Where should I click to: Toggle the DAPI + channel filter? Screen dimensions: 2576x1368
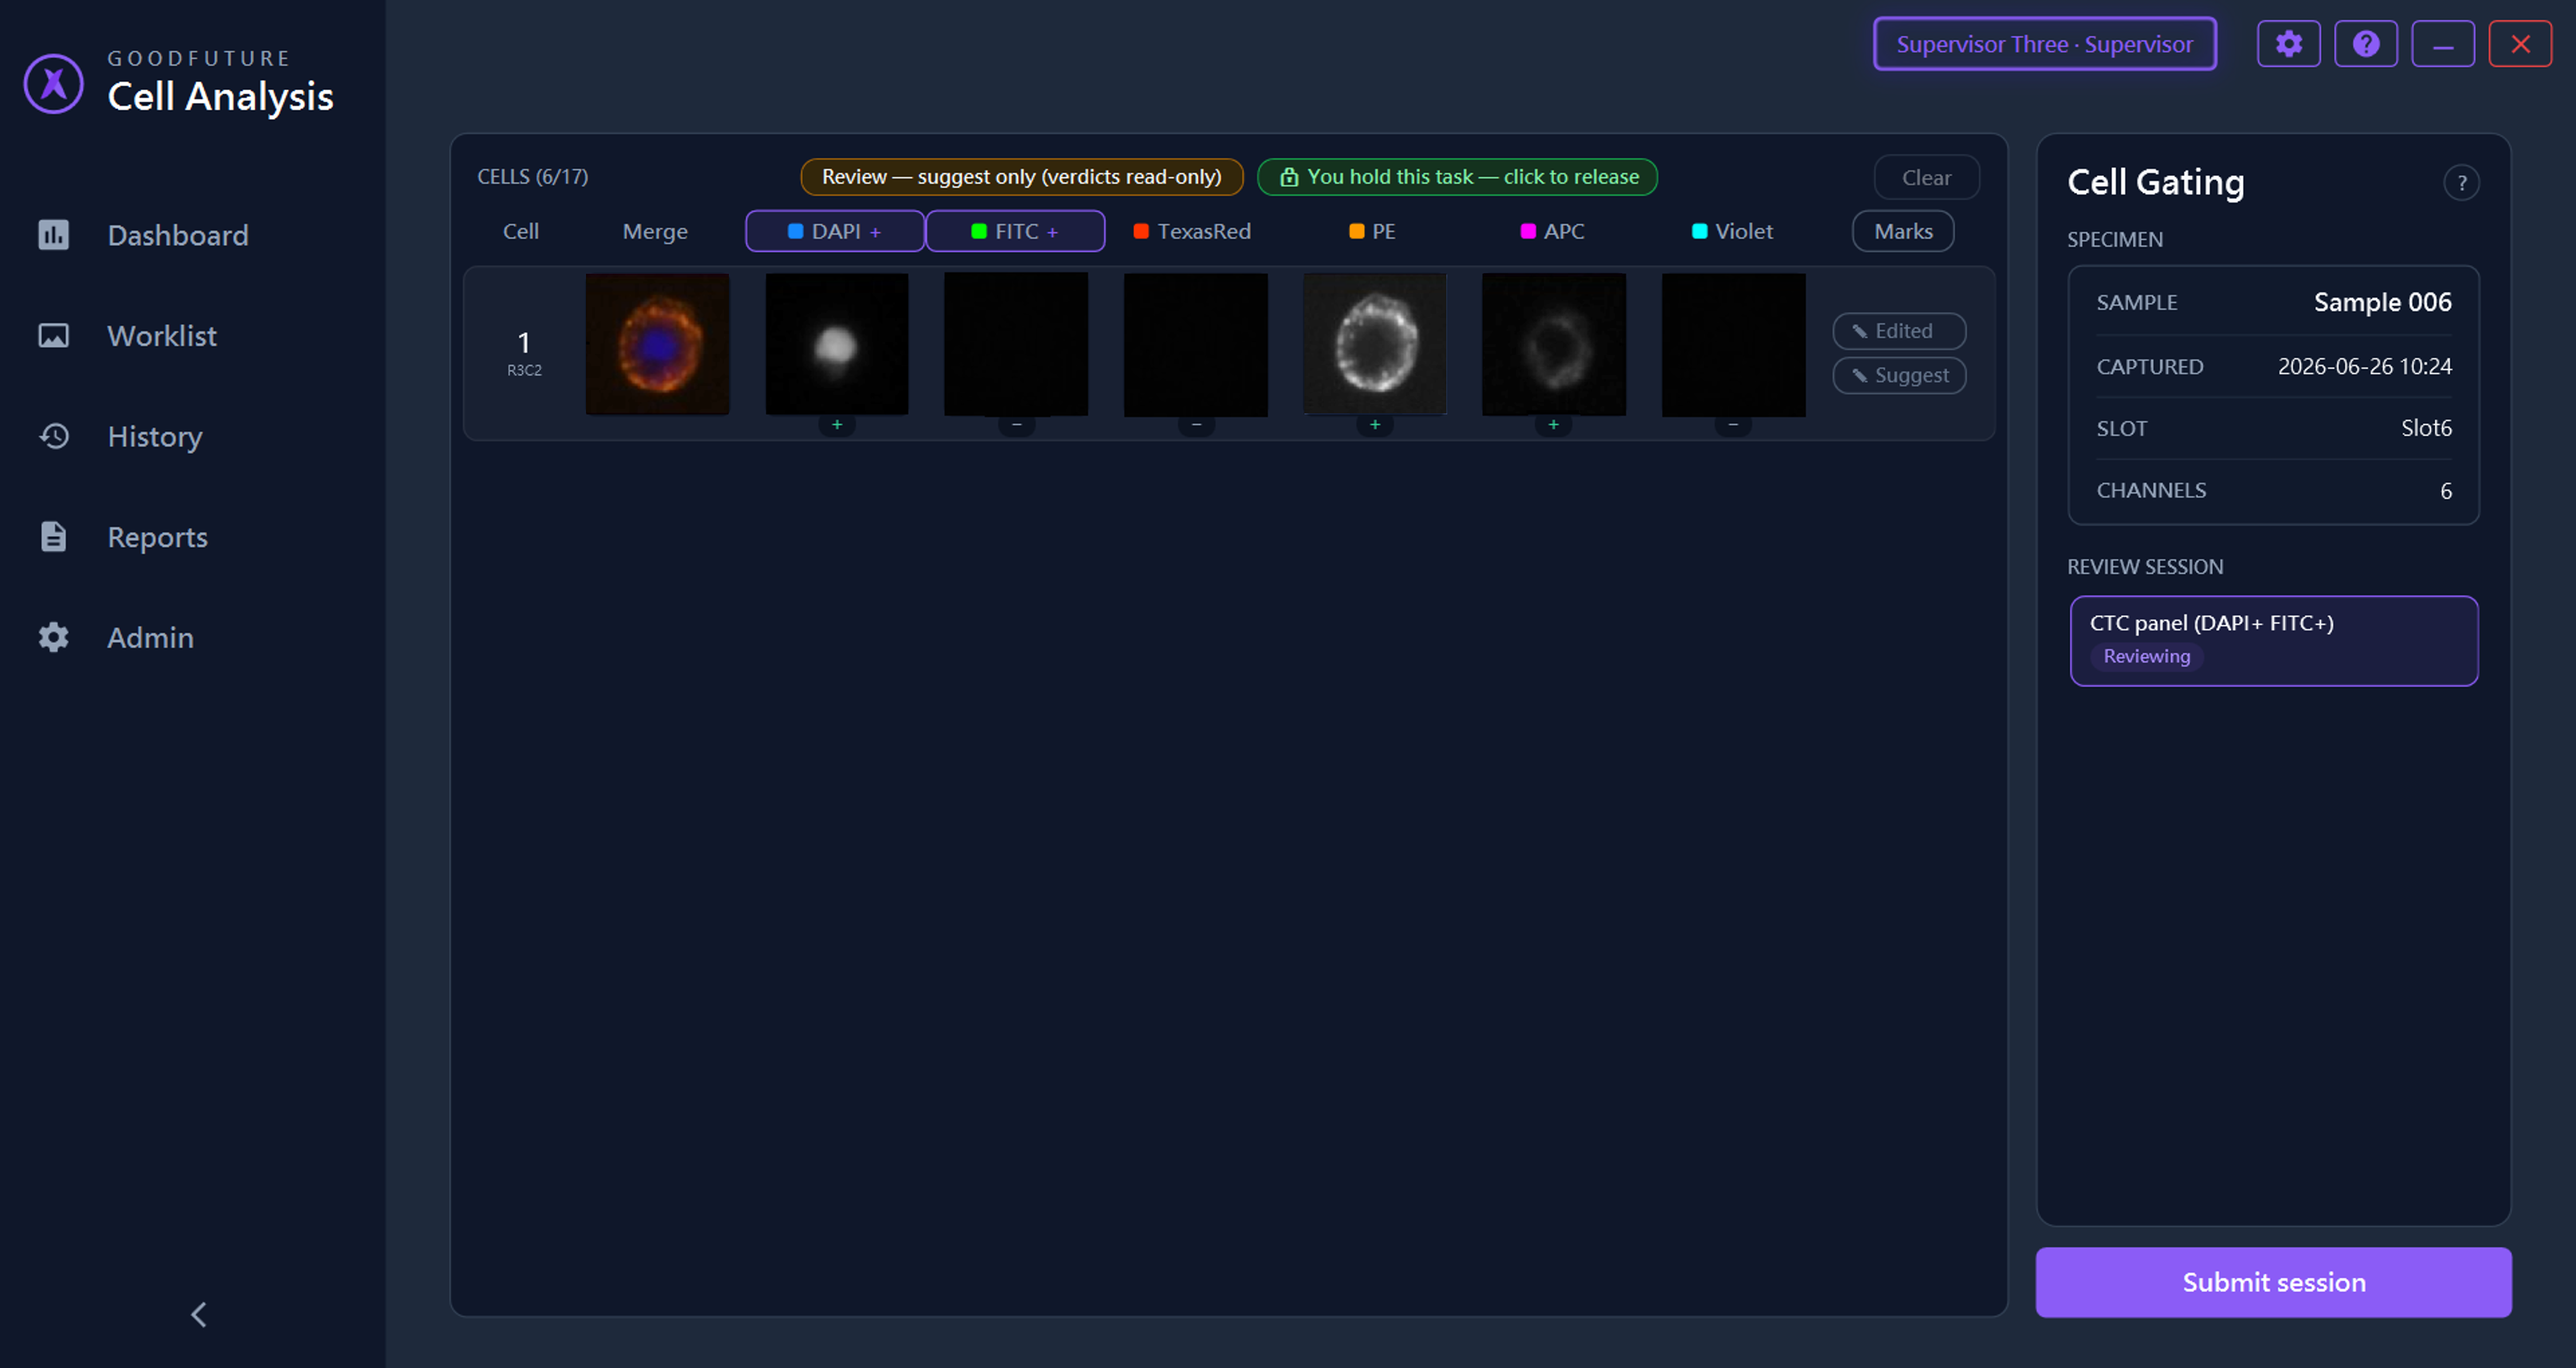[834, 231]
